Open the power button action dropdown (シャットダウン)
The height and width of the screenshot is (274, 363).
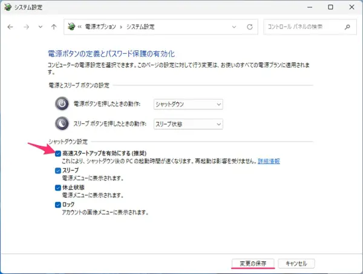(188, 104)
